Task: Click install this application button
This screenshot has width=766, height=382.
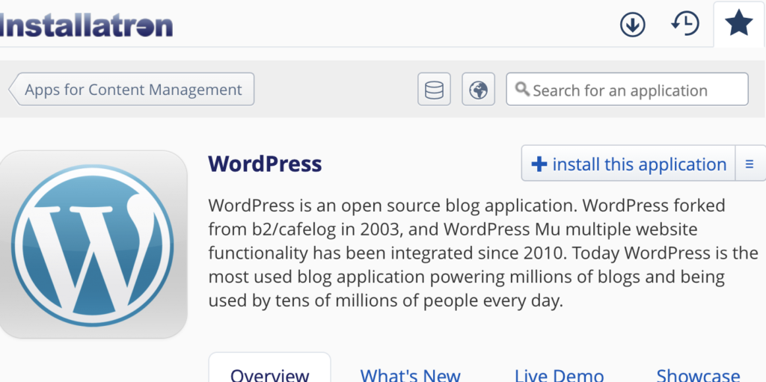Action: (628, 164)
